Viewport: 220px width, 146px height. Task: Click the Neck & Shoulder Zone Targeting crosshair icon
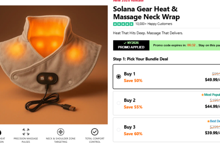60,131
